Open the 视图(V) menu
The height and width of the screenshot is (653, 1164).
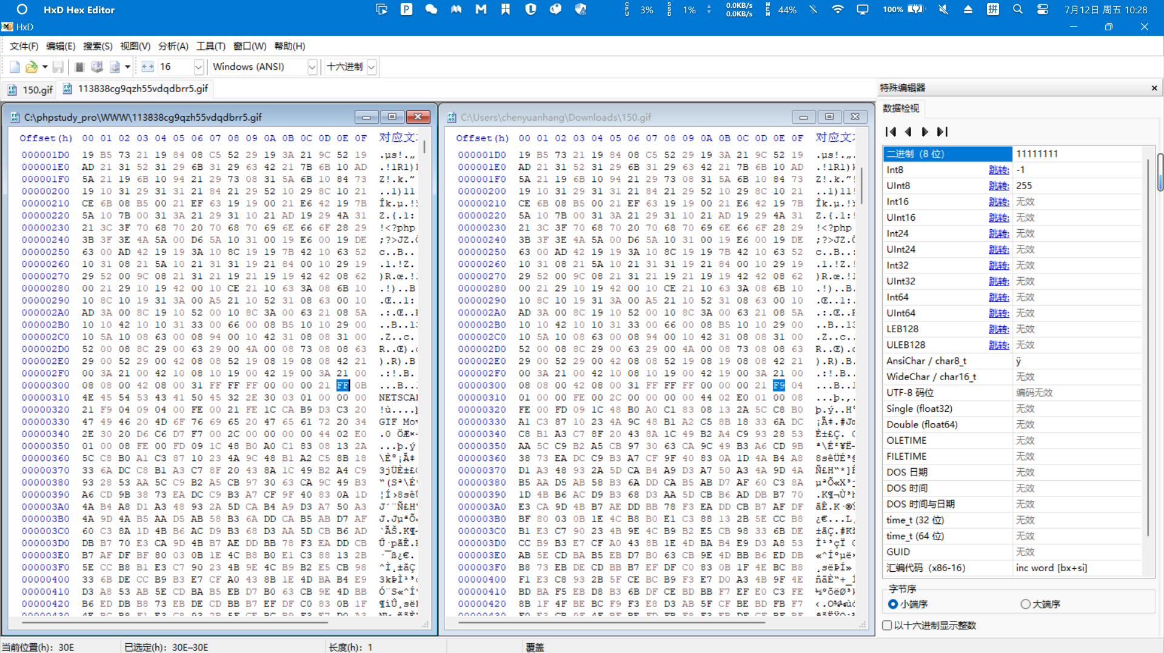click(135, 46)
